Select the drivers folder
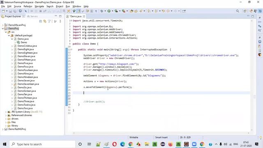The image size is (263, 148). (x=15, y=119)
